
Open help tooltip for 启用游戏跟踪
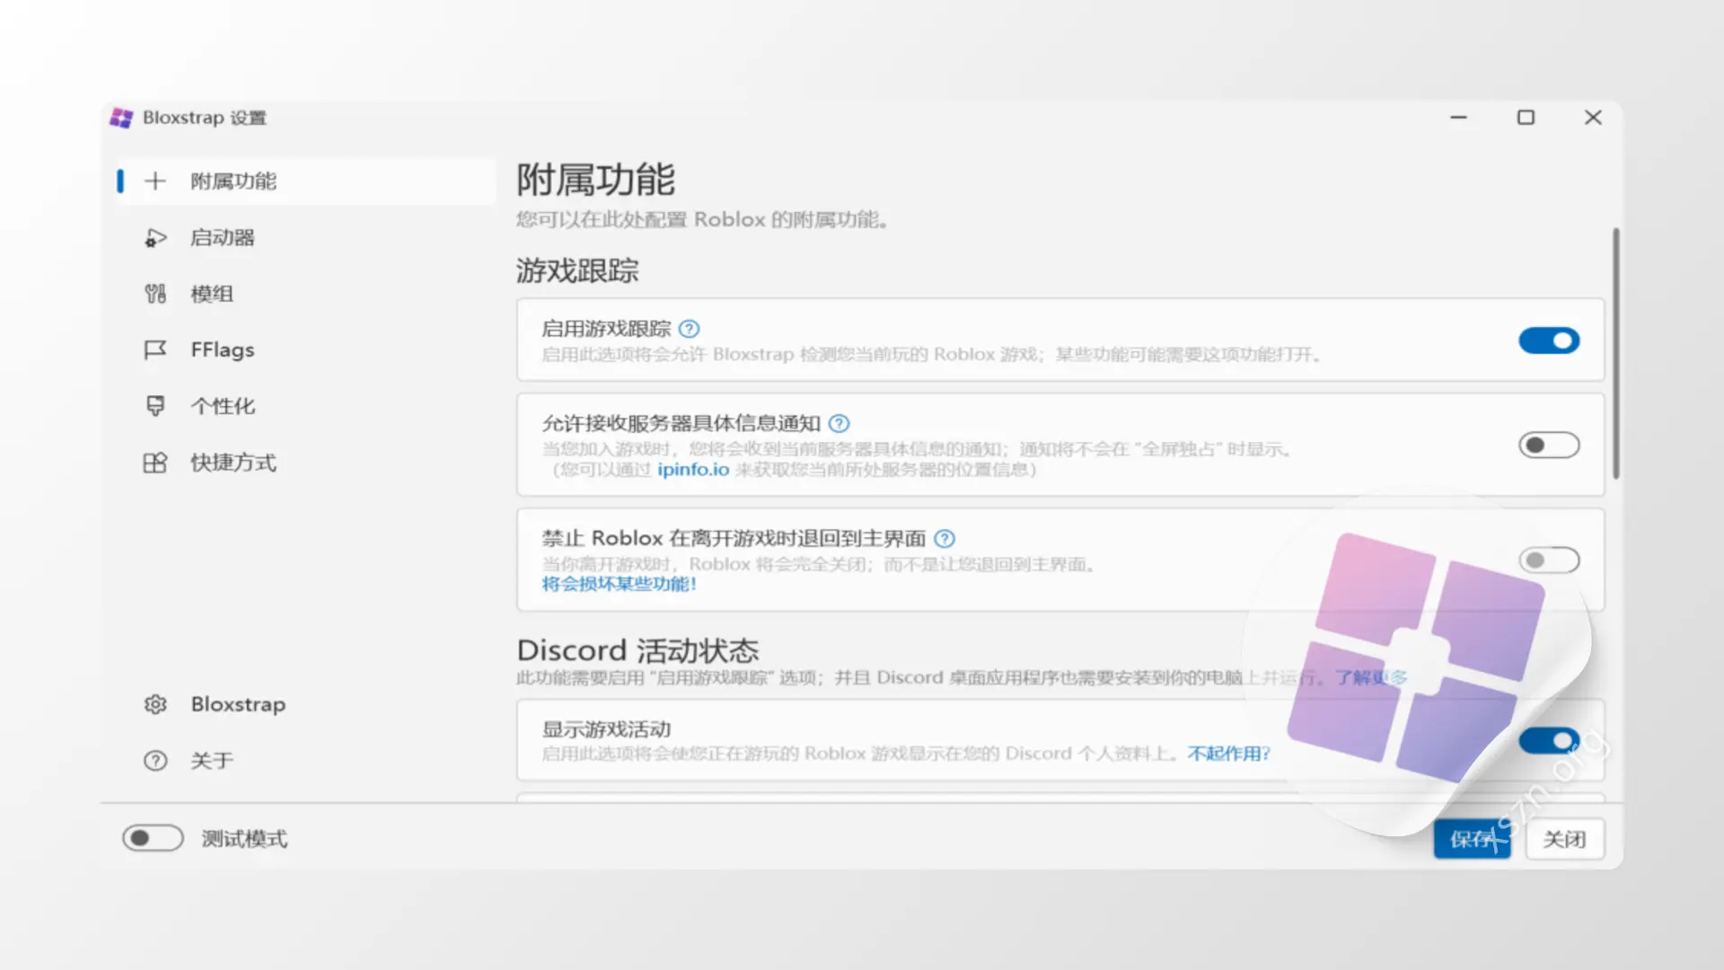[689, 329]
